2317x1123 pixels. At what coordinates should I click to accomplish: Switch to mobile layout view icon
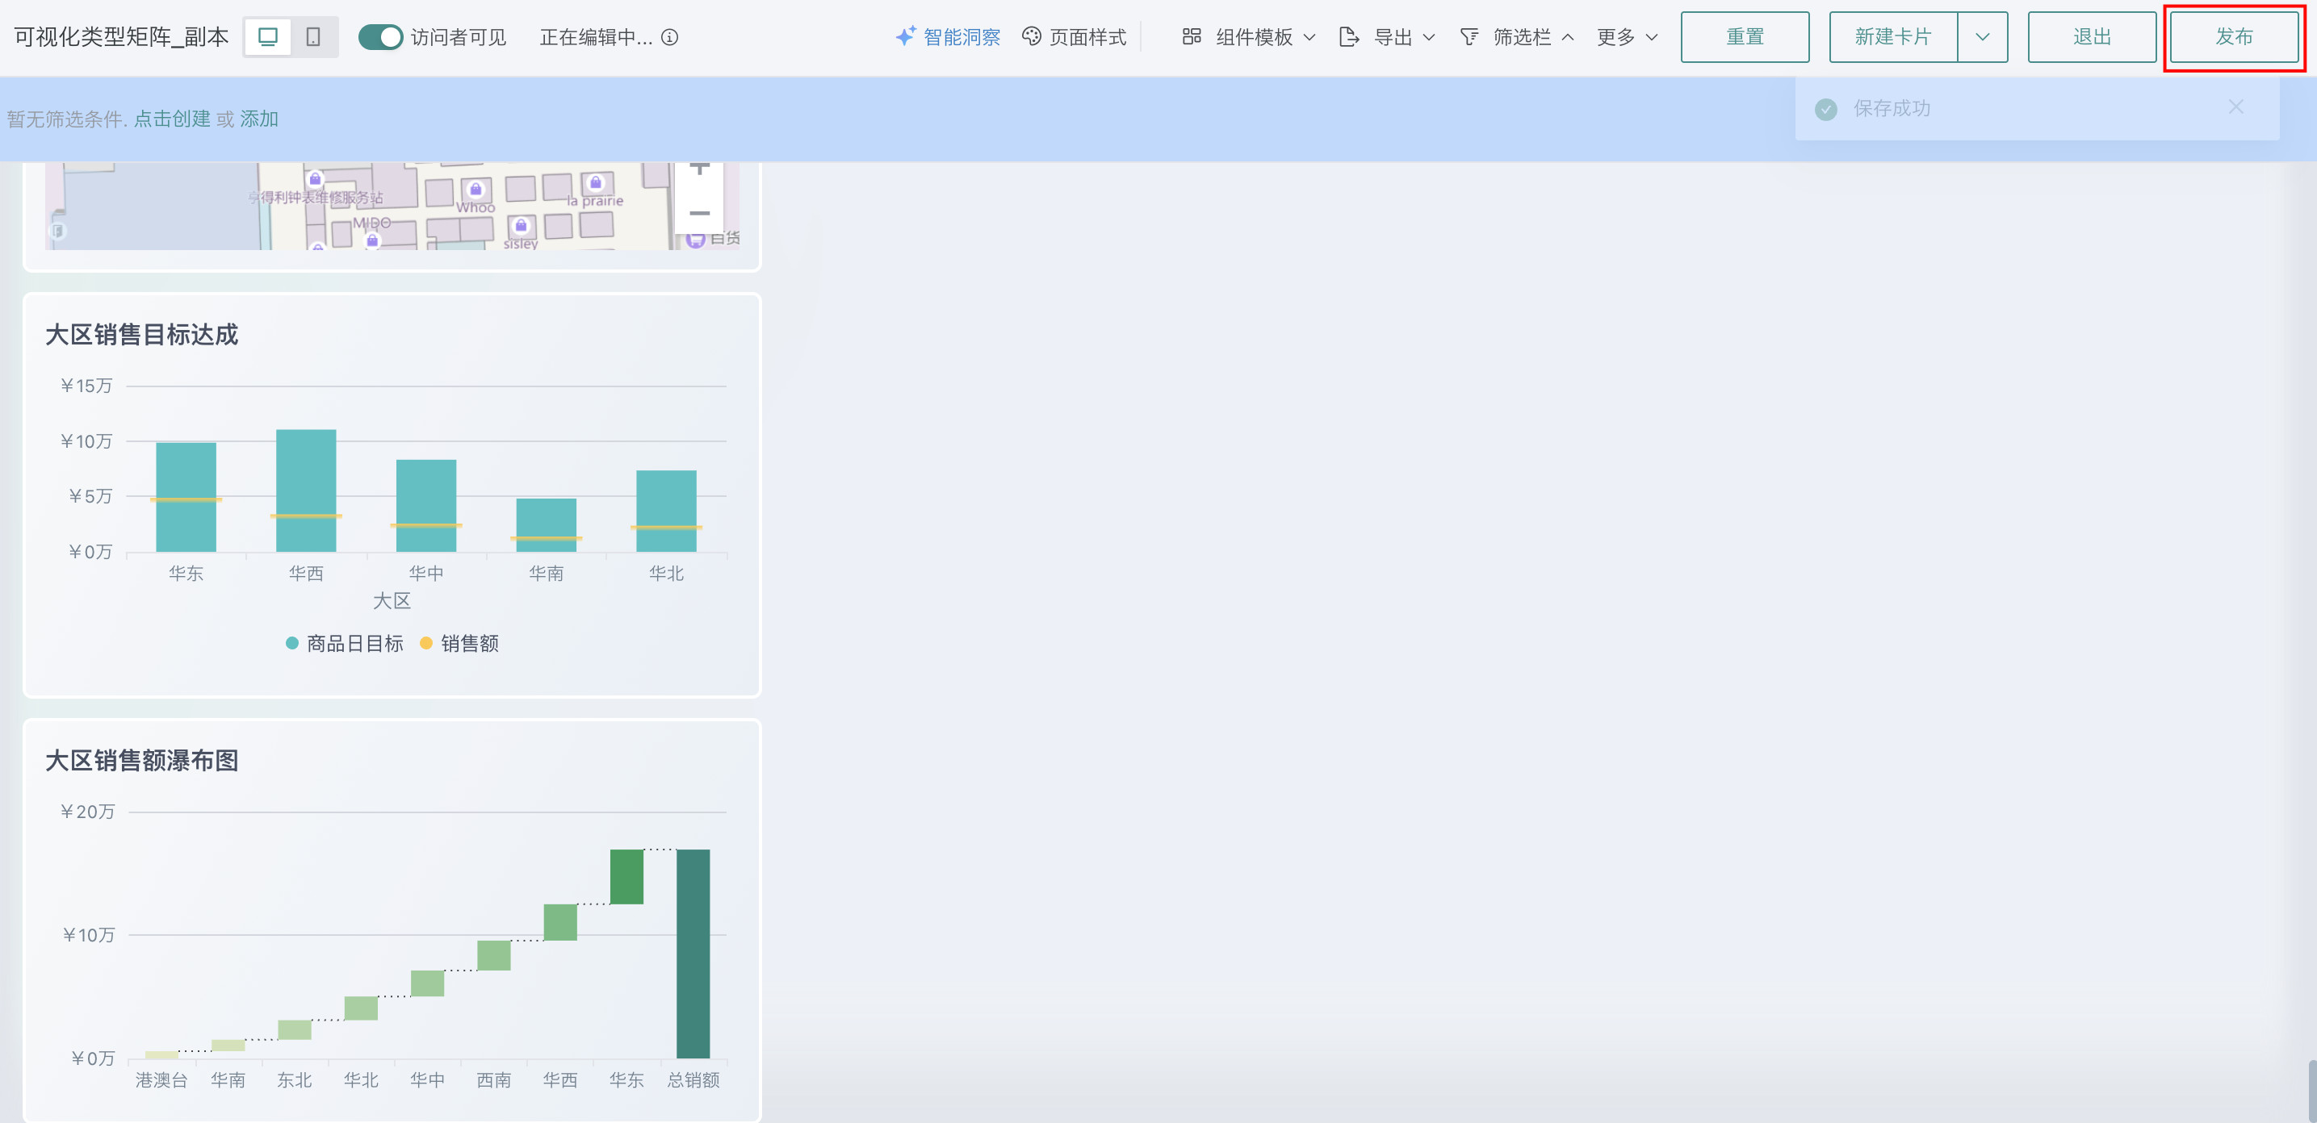pos(313,37)
